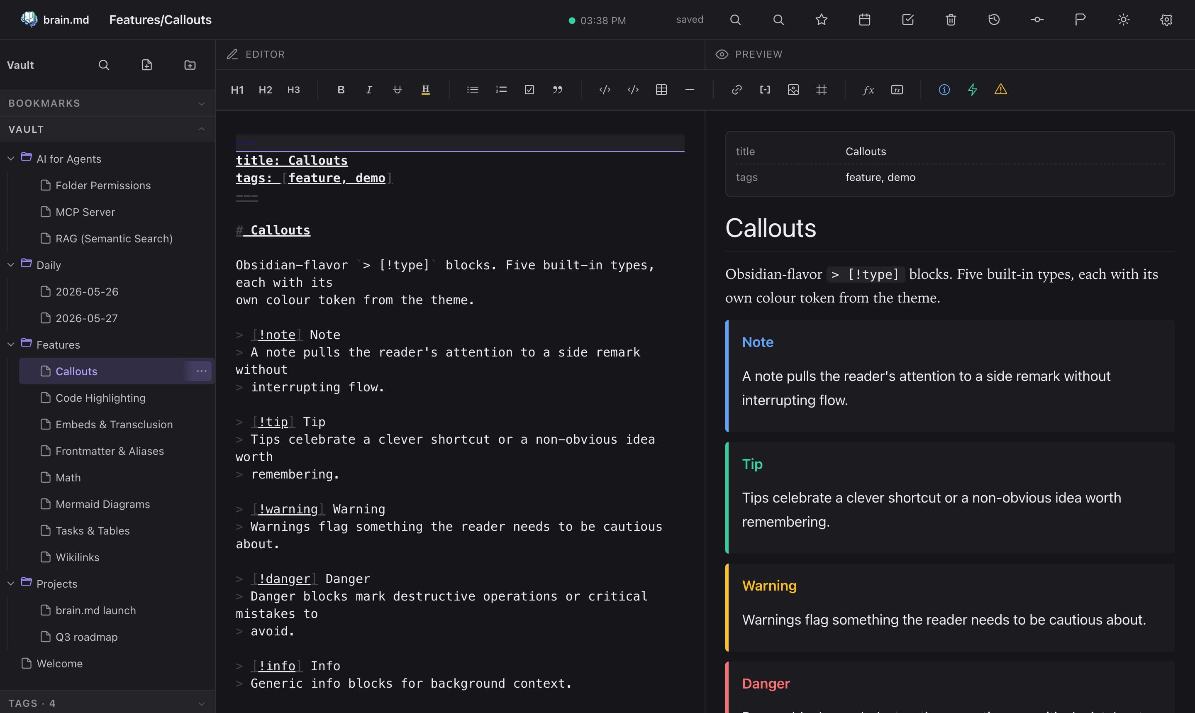The width and height of the screenshot is (1195, 713).
Task: Insert a link
Action: click(x=737, y=90)
